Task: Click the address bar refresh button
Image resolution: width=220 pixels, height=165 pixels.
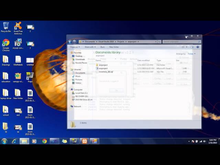Action: point(159,42)
